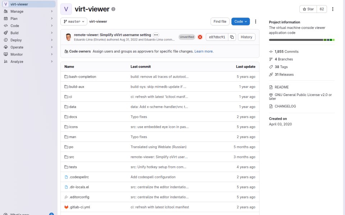
Task: Expand chevron next to Manage
Action: click(x=52, y=11)
